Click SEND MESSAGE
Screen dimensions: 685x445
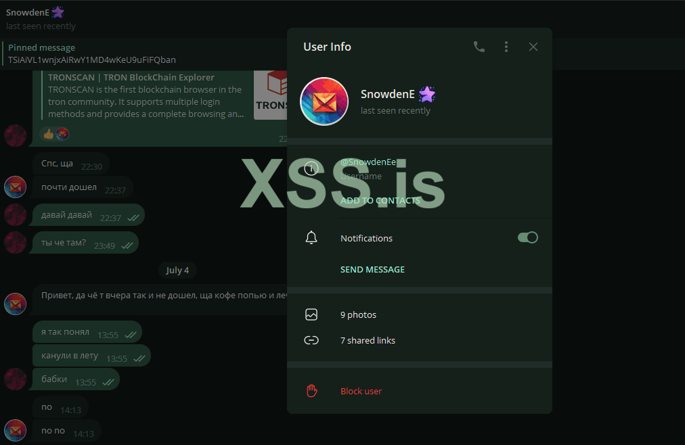point(372,269)
